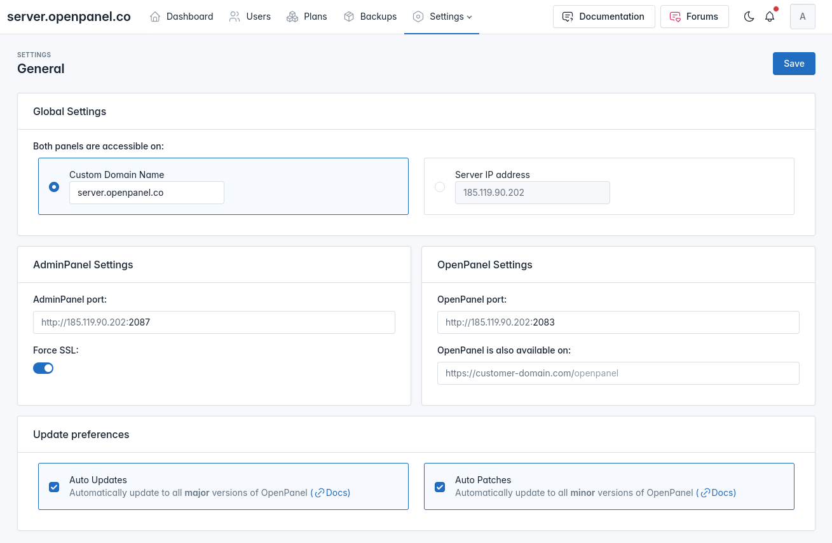This screenshot has height=543, width=832.
Task: Click the Plans cubes icon
Action: 292,17
